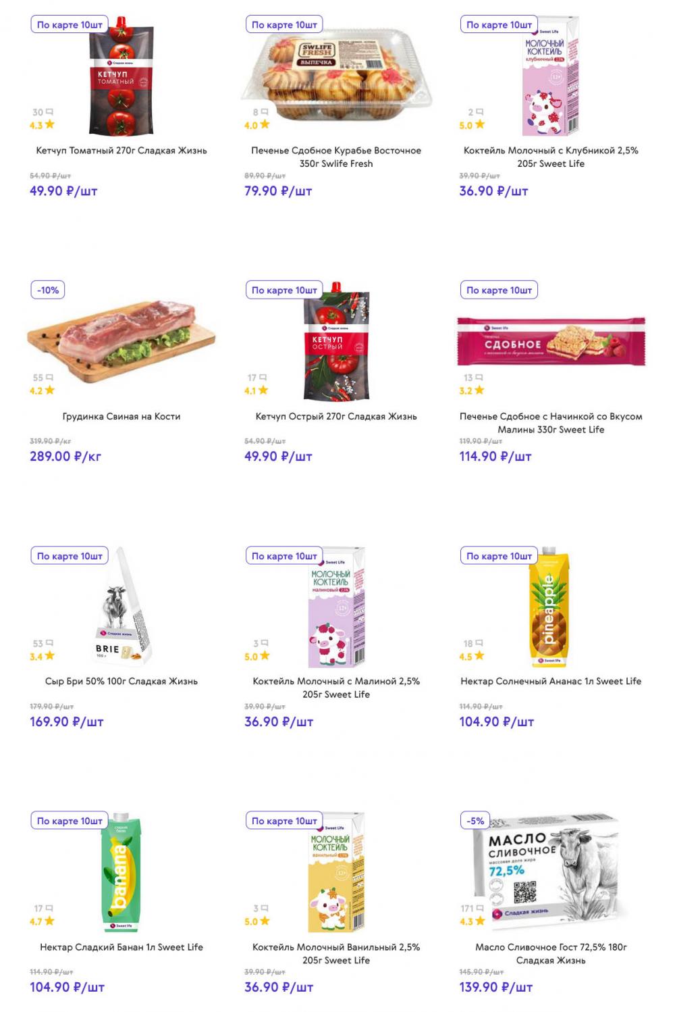Image resolution: width=675 pixels, height=1012 pixels.
Task: Click the rating star for Сыр Бри
Action: tap(49, 656)
